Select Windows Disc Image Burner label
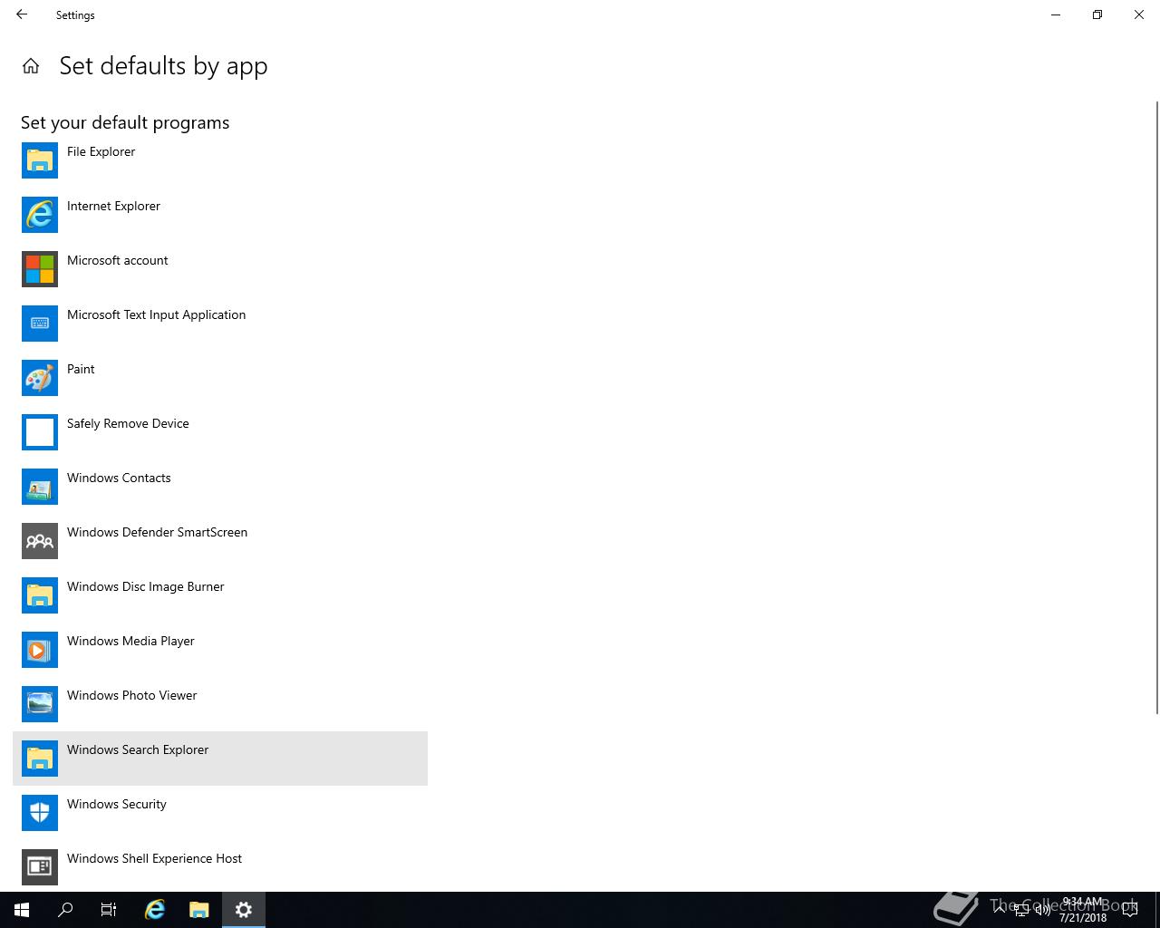 point(145,586)
